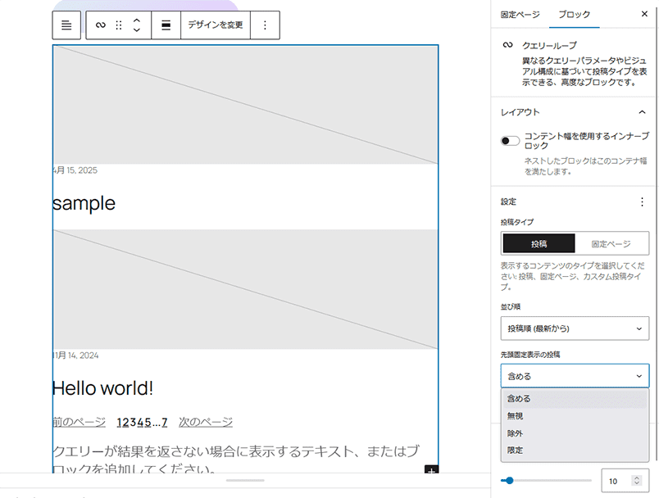
Task: Click the black plus add-block button
Action: (431, 472)
